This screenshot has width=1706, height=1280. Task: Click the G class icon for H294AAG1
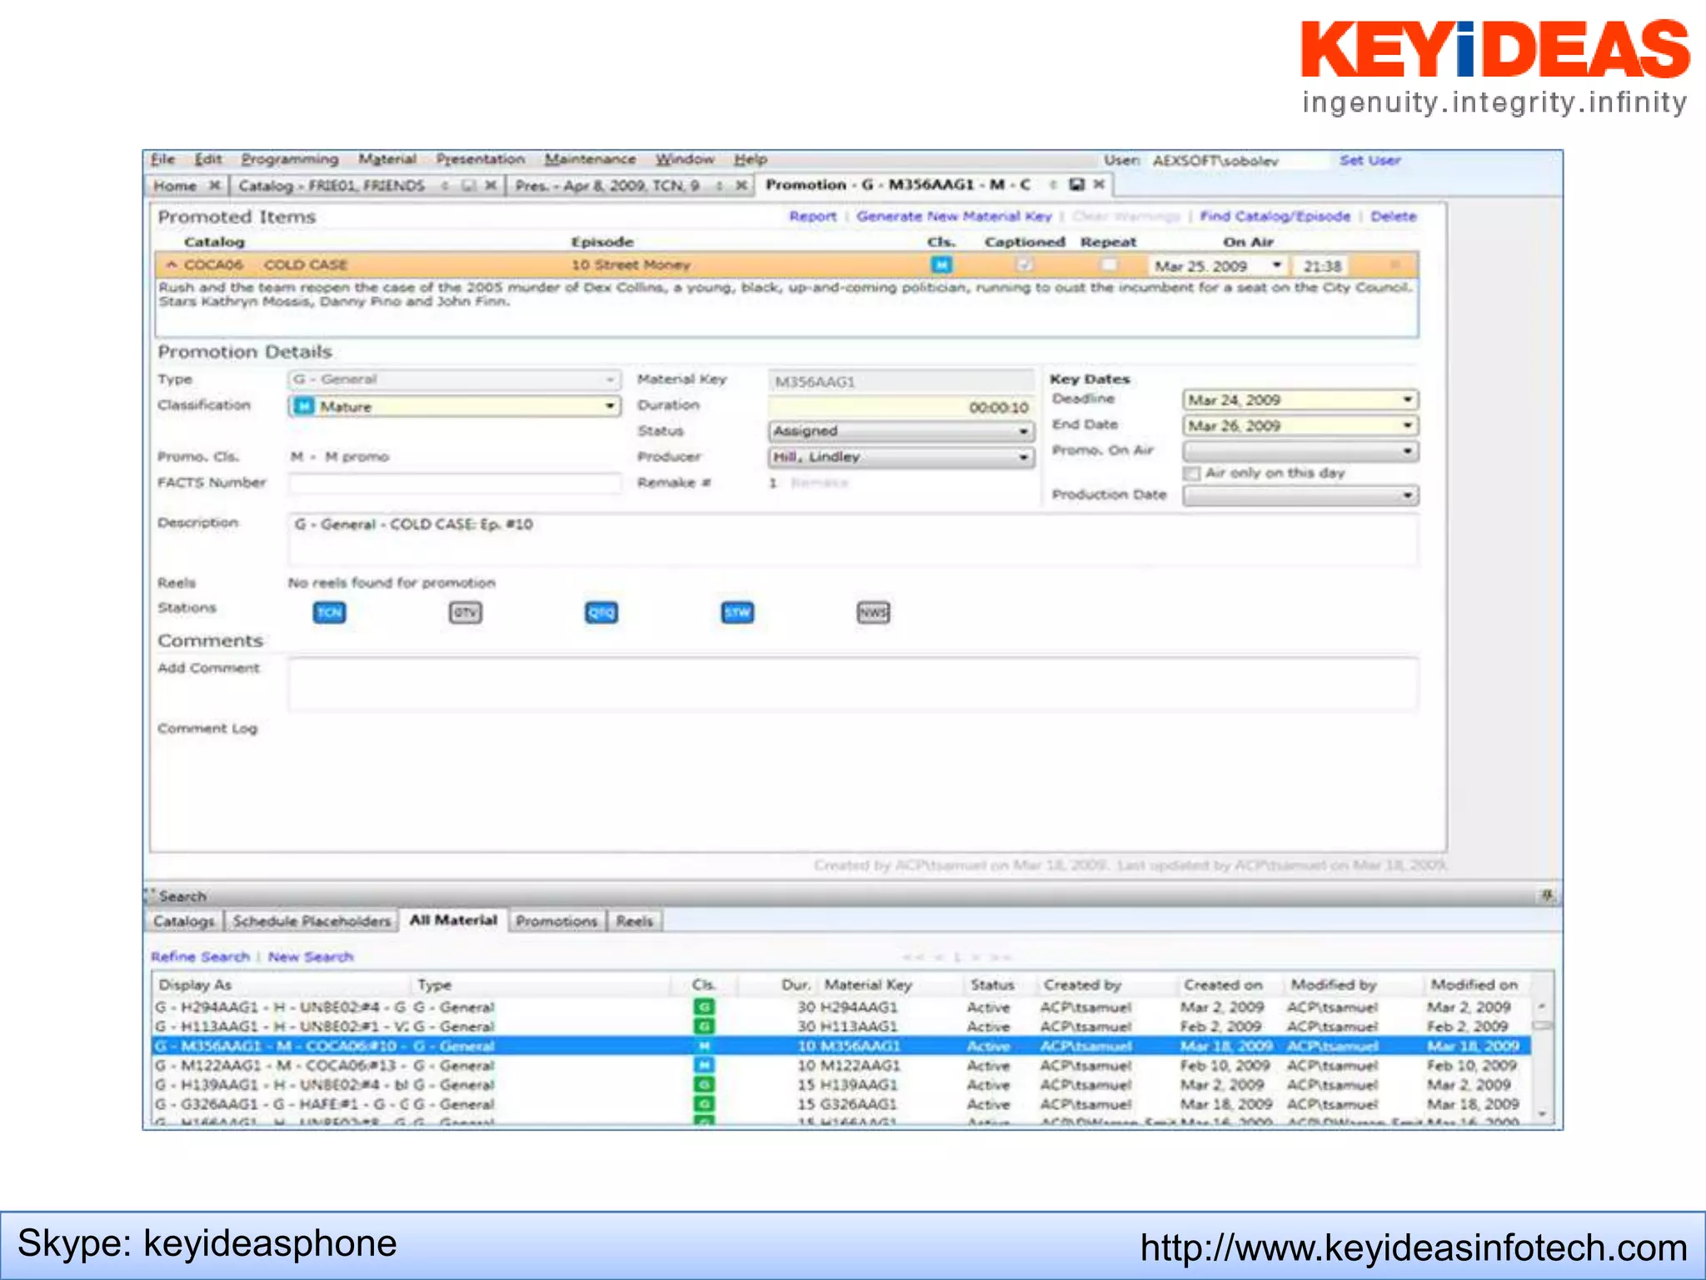pyautogui.click(x=704, y=1007)
